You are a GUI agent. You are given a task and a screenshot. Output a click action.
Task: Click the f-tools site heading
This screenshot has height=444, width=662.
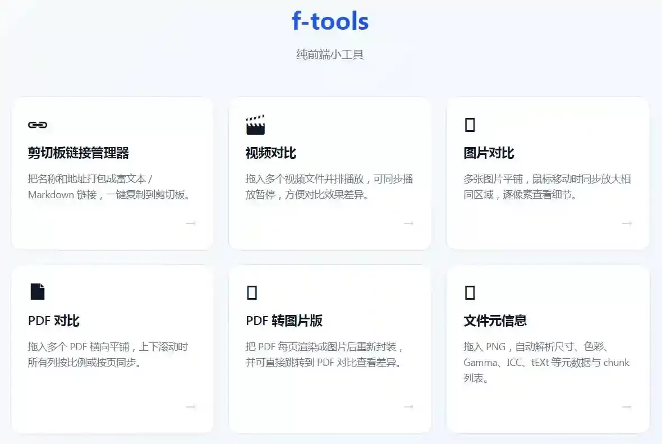pos(330,21)
